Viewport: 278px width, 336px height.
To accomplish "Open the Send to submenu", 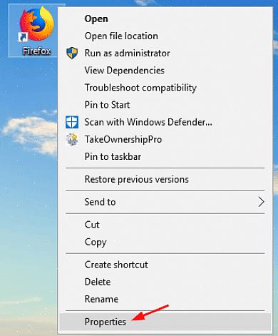I will click(165, 202).
